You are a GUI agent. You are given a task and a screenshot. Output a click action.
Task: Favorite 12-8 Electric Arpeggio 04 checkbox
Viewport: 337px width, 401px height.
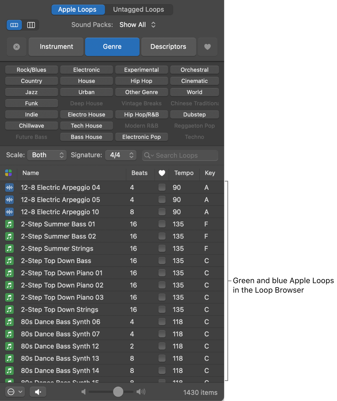pyautogui.click(x=162, y=187)
